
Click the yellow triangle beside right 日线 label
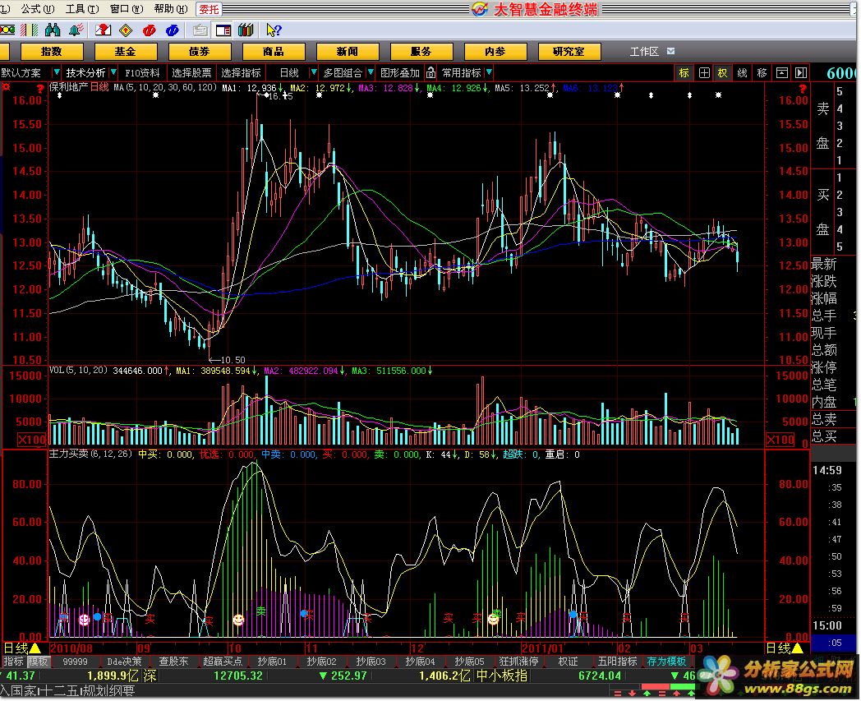click(x=797, y=648)
